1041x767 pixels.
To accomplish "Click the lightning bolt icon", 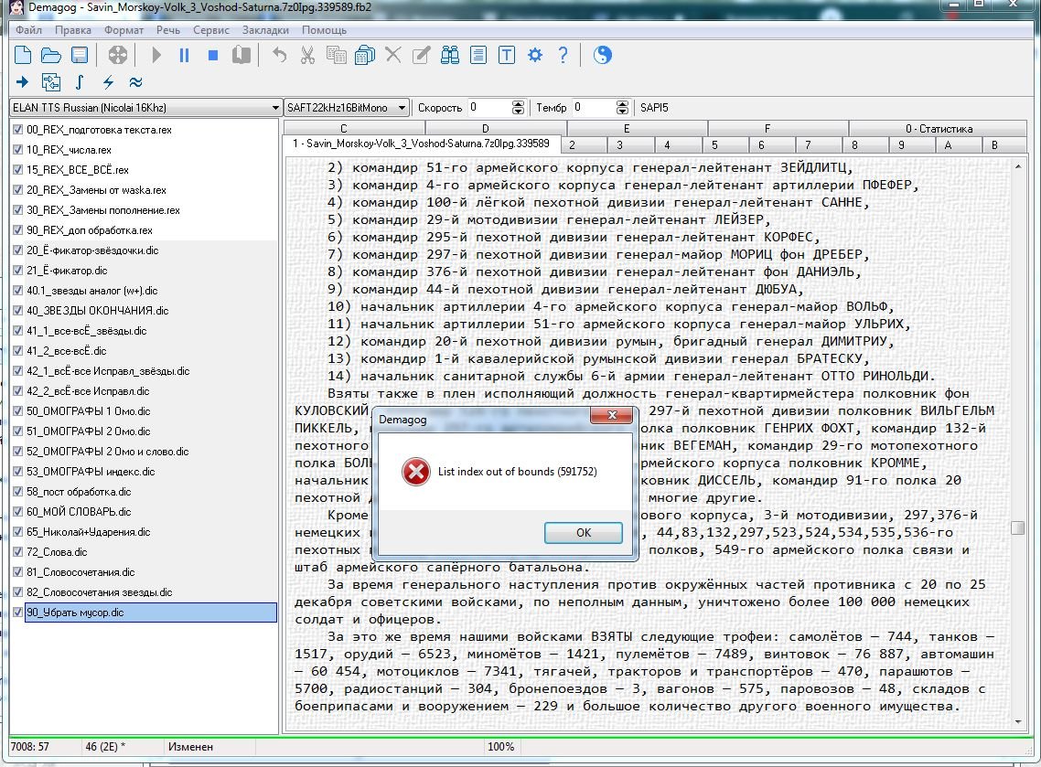I will click(x=108, y=82).
